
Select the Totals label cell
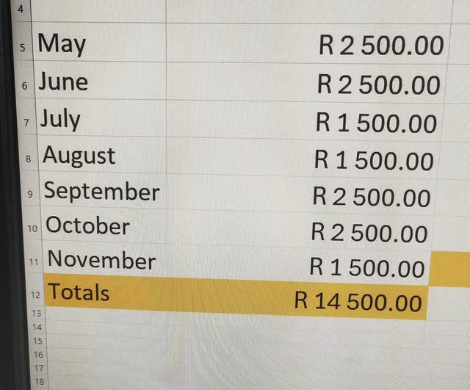point(106,292)
